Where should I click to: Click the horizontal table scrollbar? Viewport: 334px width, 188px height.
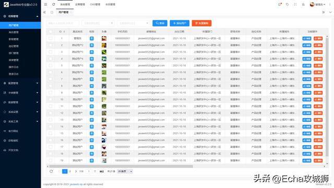coord(121,166)
